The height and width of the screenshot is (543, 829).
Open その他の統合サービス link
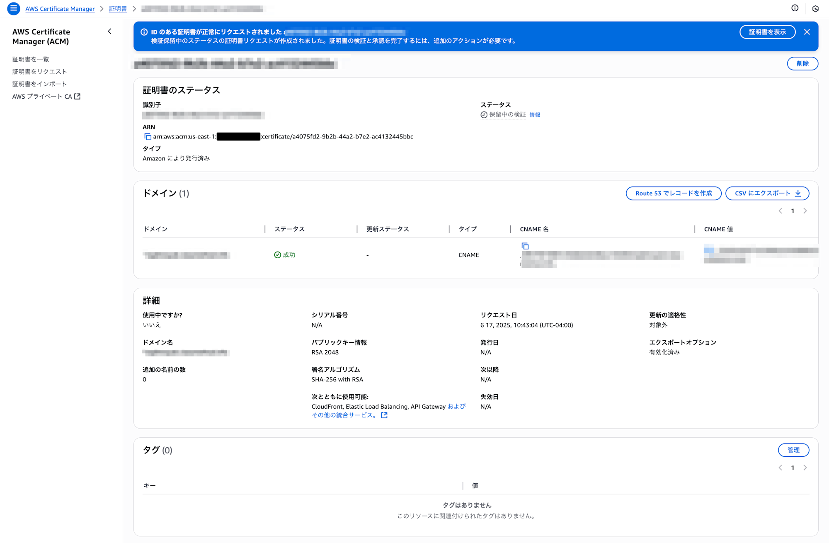tap(344, 415)
